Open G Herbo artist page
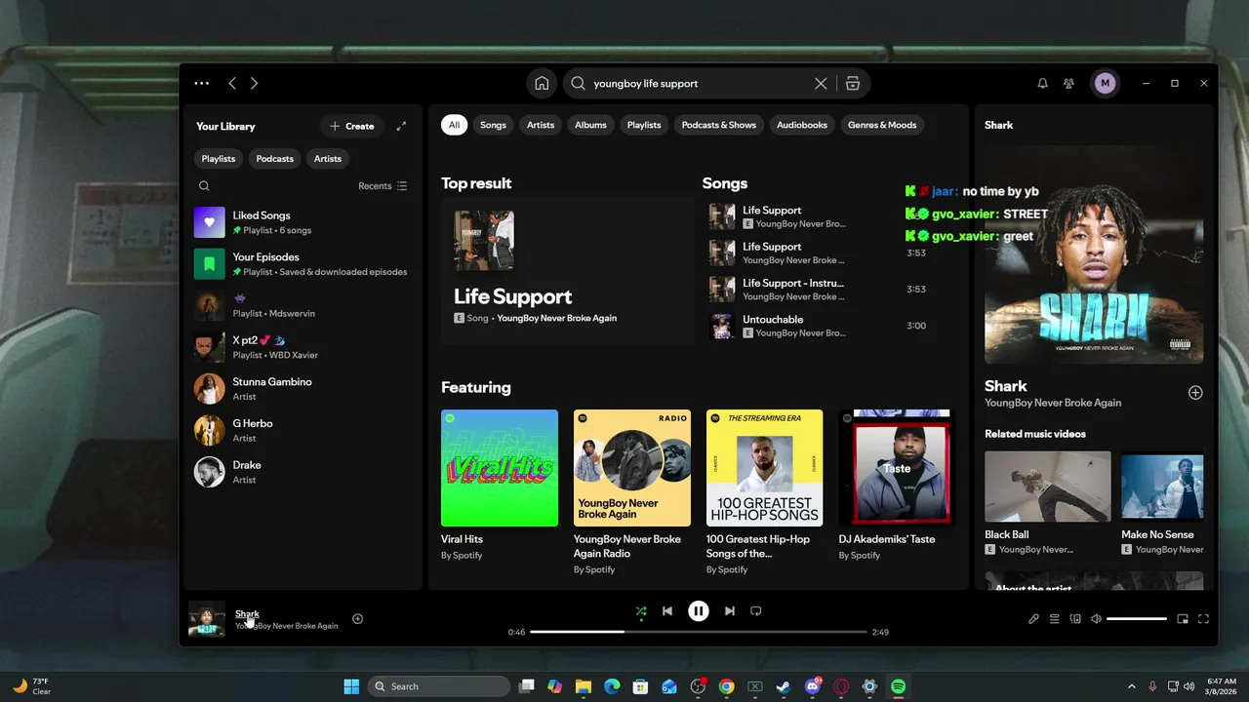 coord(303,431)
